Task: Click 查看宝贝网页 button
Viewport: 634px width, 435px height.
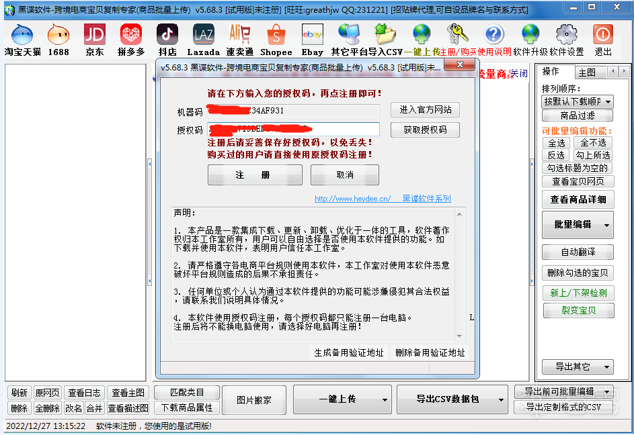Action: pos(578,181)
